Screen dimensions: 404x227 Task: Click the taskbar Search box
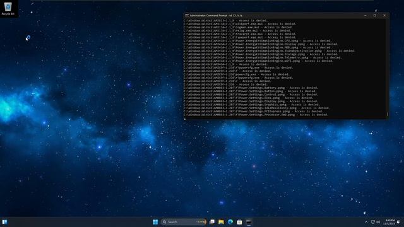184,222
